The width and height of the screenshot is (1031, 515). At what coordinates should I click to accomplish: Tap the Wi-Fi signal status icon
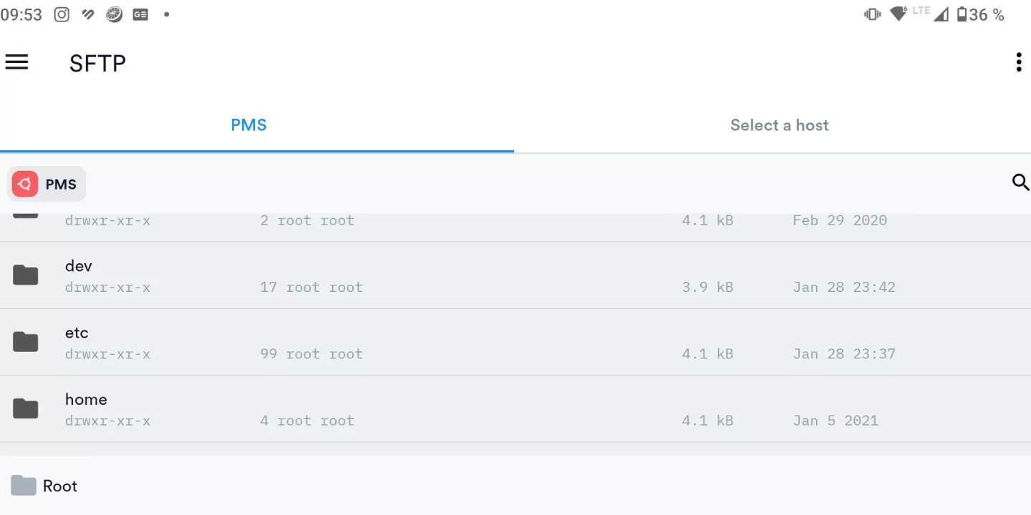[898, 14]
